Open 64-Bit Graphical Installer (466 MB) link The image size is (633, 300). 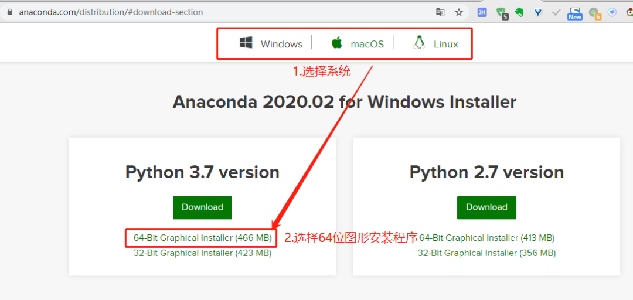pos(203,238)
